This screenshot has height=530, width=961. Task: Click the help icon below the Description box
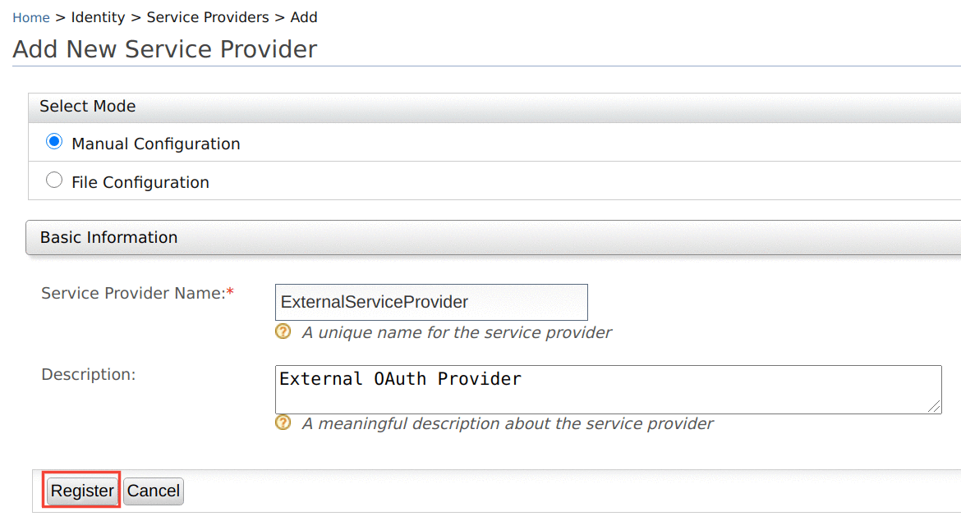pos(283,423)
